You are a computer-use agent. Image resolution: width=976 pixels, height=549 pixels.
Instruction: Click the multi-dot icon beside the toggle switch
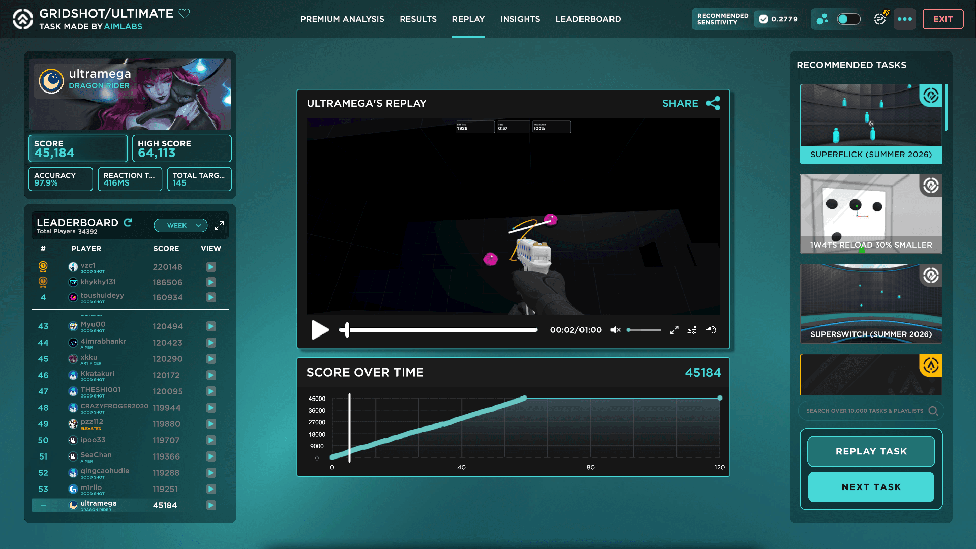[822, 19]
